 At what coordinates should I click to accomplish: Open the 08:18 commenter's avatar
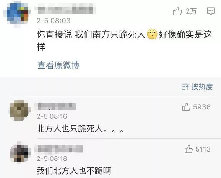tap(20, 153)
